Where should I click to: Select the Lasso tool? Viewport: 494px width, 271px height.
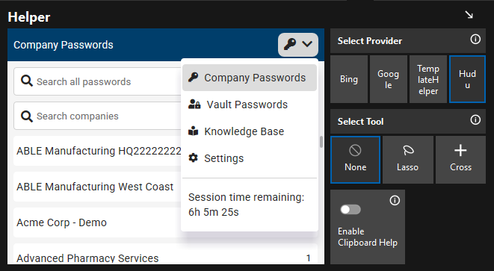pyautogui.click(x=407, y=160)
